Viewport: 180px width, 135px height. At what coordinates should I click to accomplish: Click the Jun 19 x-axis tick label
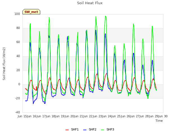point(60,116)
